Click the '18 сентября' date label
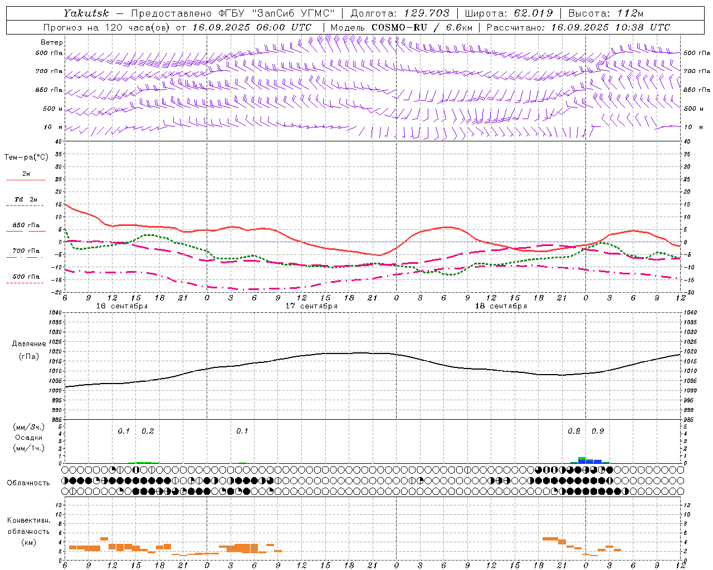 pos(501,306)
